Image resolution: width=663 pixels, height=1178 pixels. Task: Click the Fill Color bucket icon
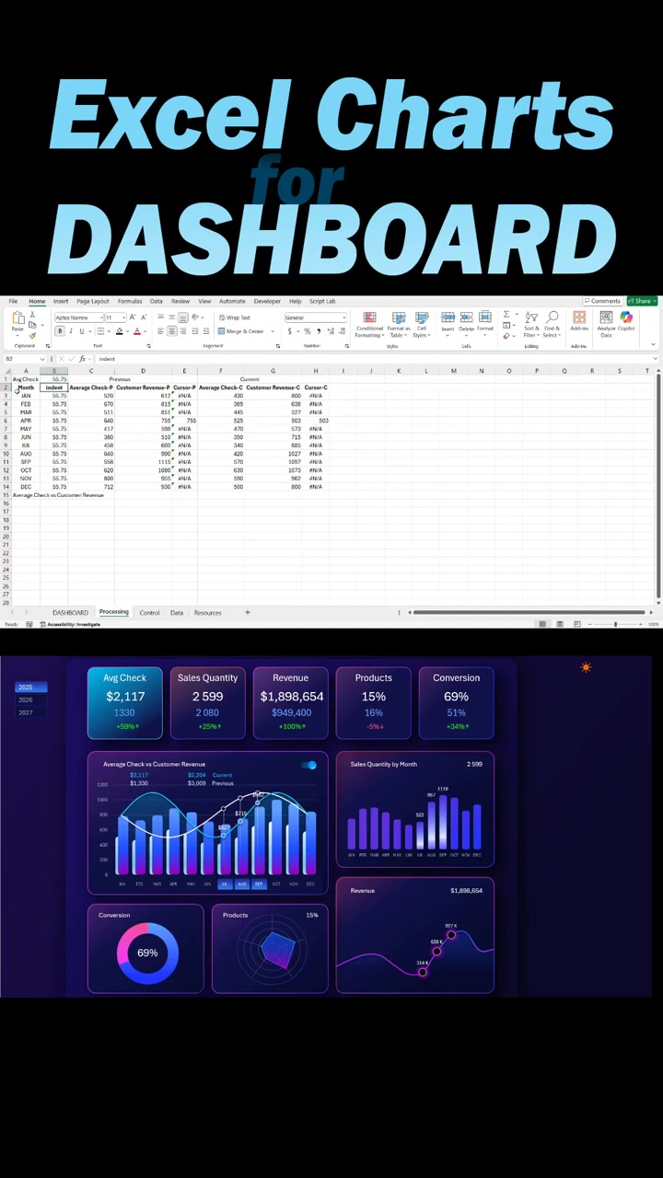120,330
